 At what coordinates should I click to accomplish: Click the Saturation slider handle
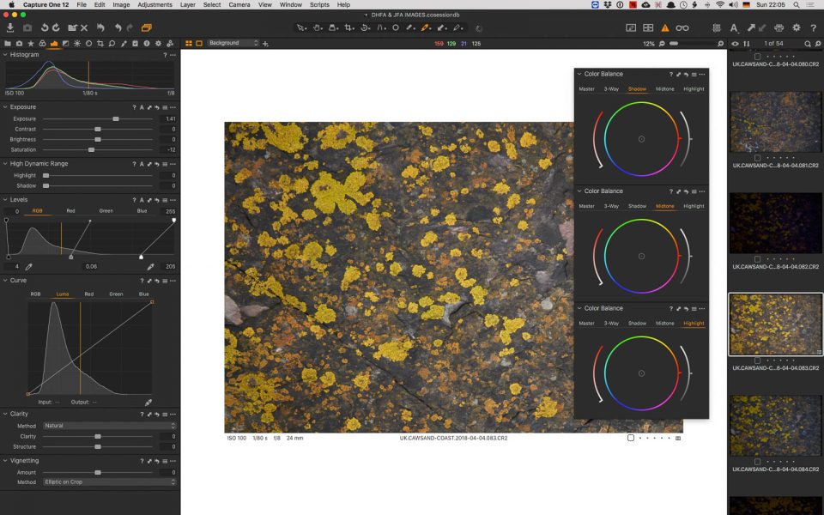(91, 149)
